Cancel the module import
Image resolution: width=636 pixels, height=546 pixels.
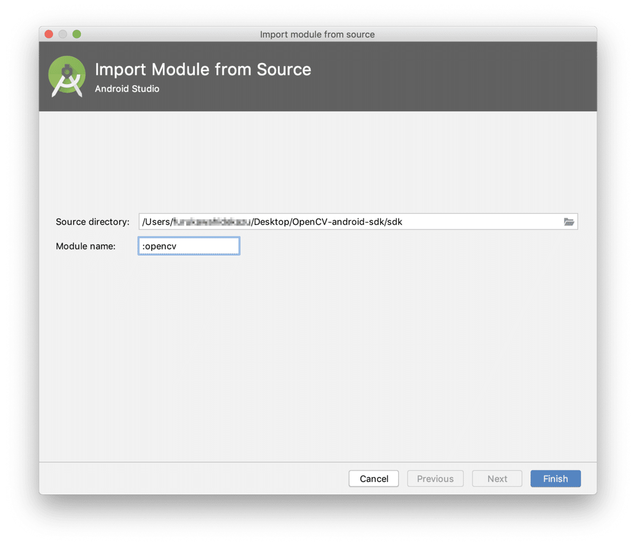pos(373,478)
